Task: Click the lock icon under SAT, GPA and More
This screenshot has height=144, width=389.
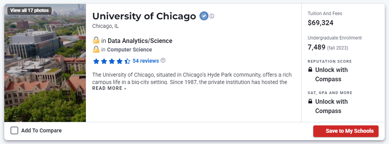Action: tap(310, 101)
